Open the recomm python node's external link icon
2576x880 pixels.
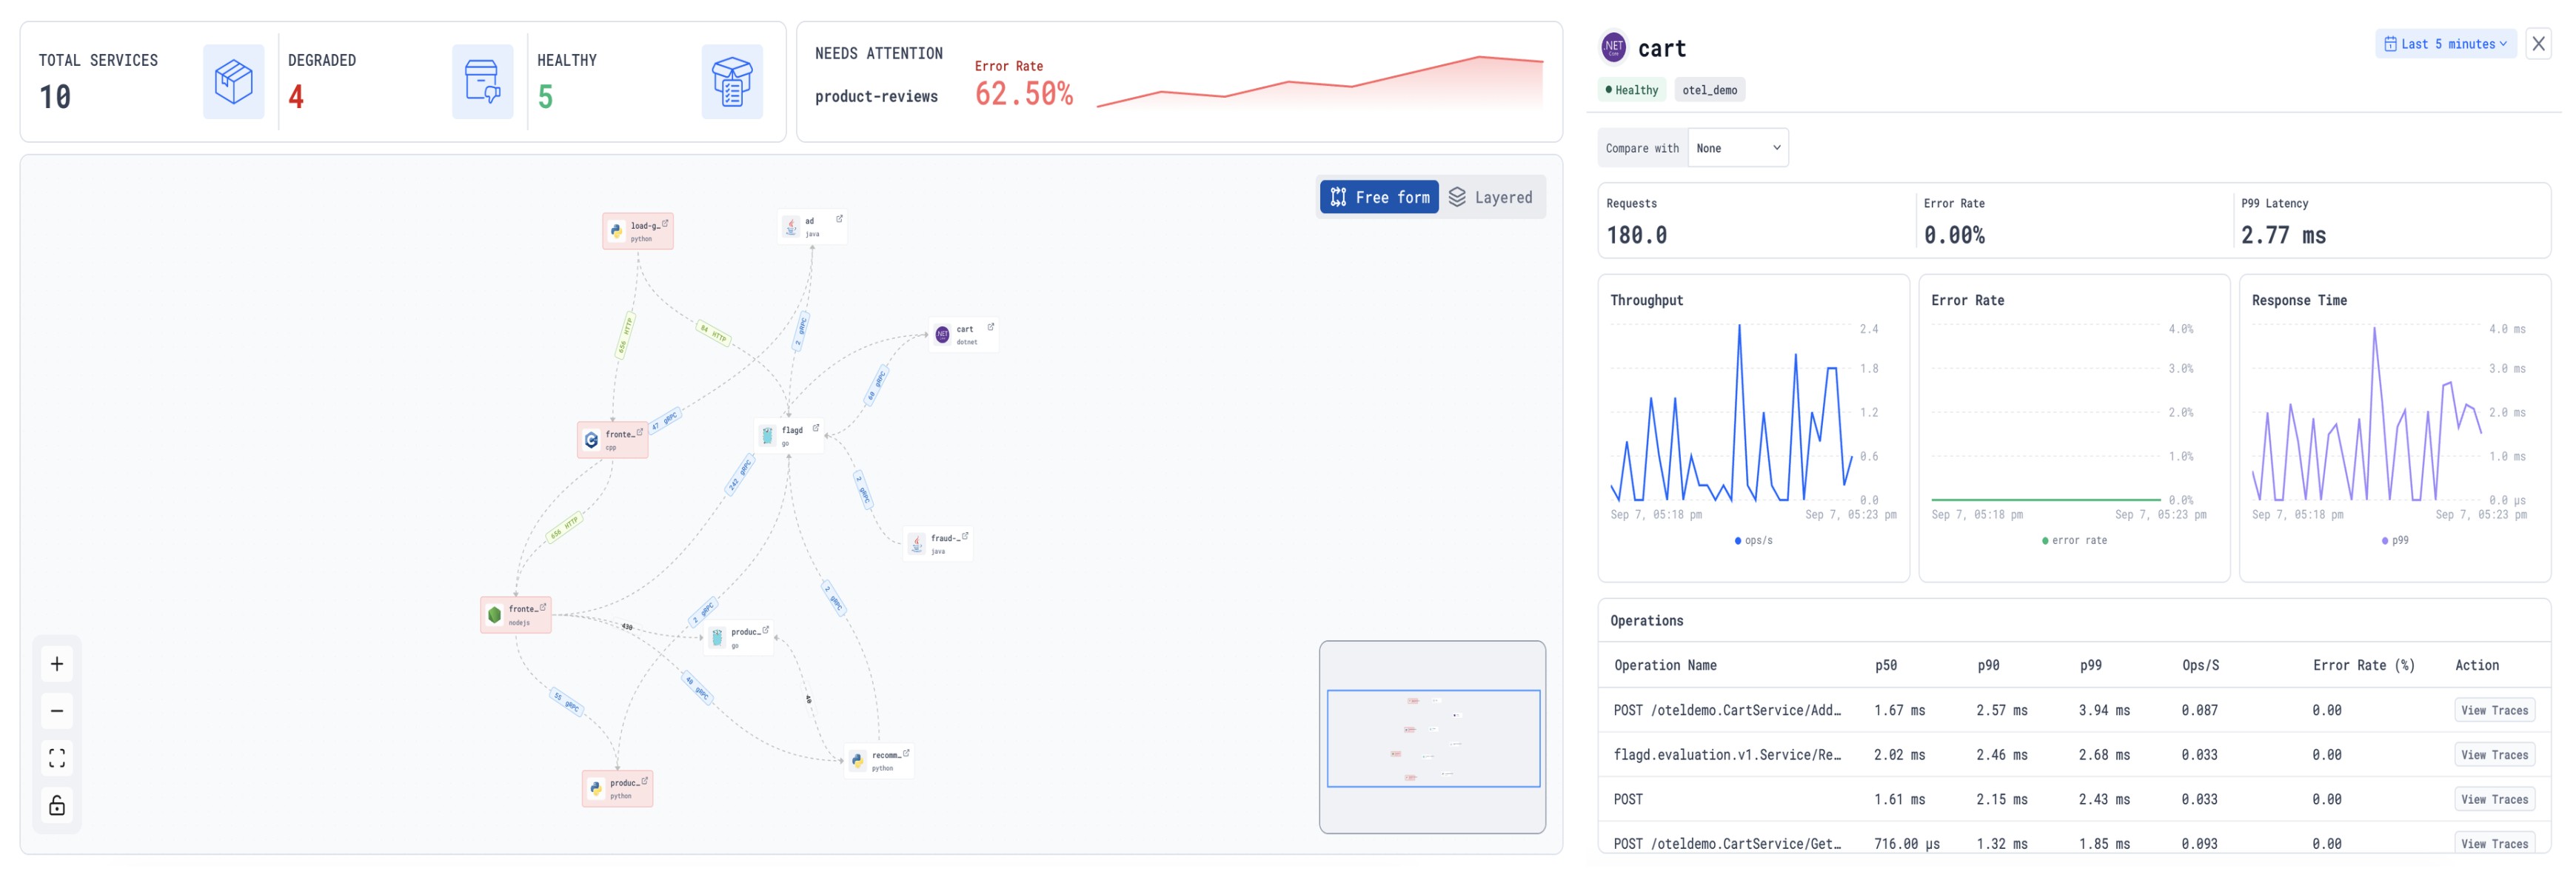[x=906, y=753]
